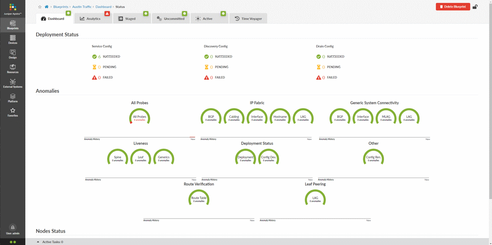Screen dimensions: 492x245
Task: Toggle the favorite star next to the breadcrumb
Action: [39, 7]
